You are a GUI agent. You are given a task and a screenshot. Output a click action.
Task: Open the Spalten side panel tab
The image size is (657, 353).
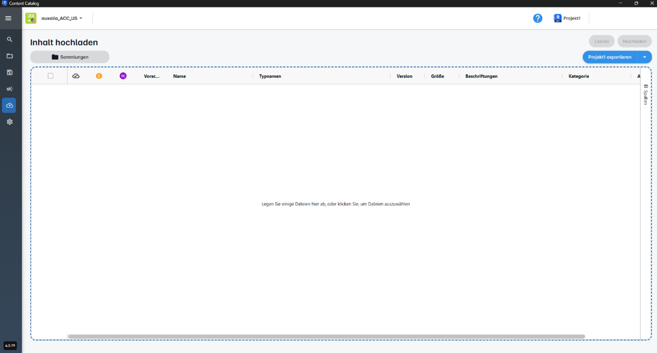tap(646, 95)
